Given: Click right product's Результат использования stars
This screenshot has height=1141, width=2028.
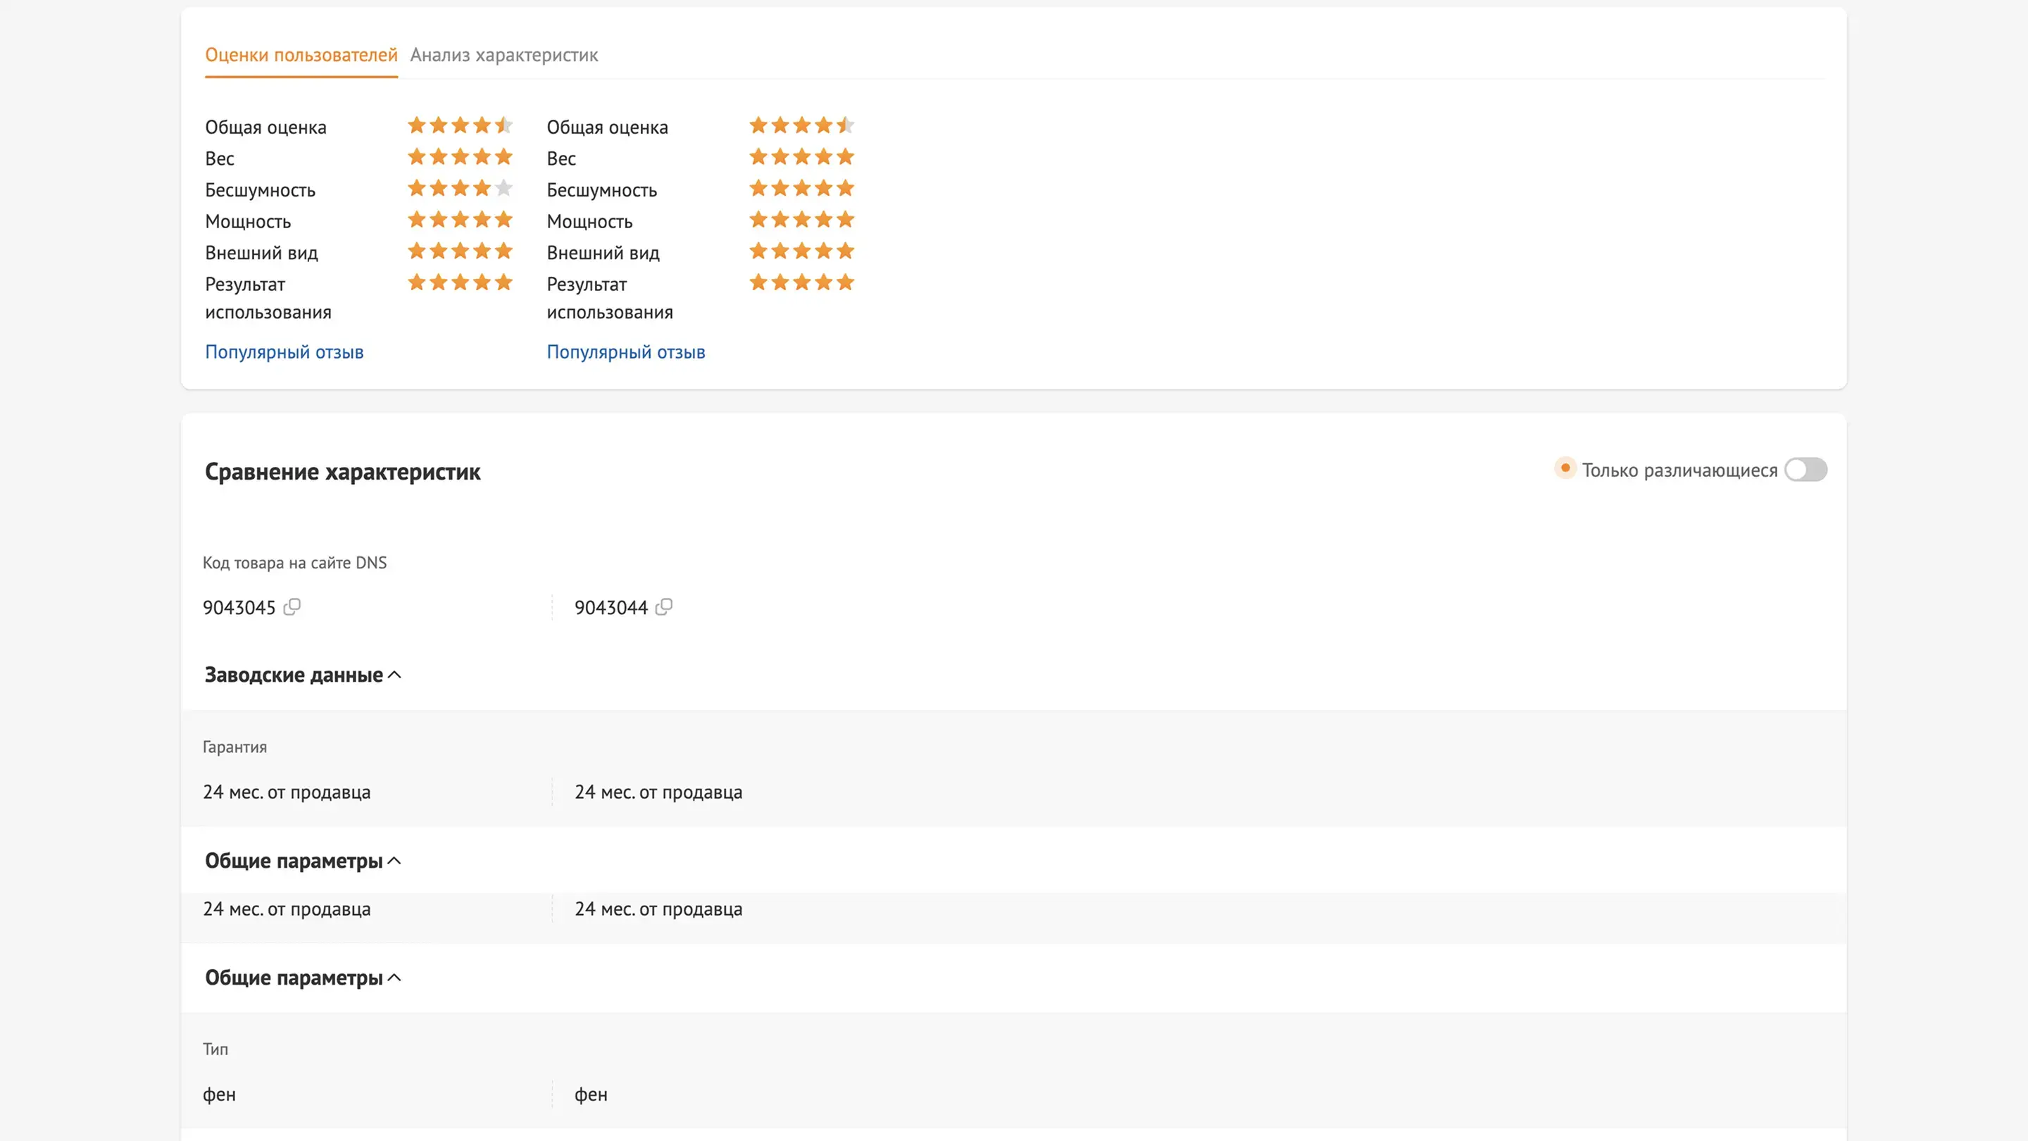Looking at the screenshot, I should click(801, 282).
